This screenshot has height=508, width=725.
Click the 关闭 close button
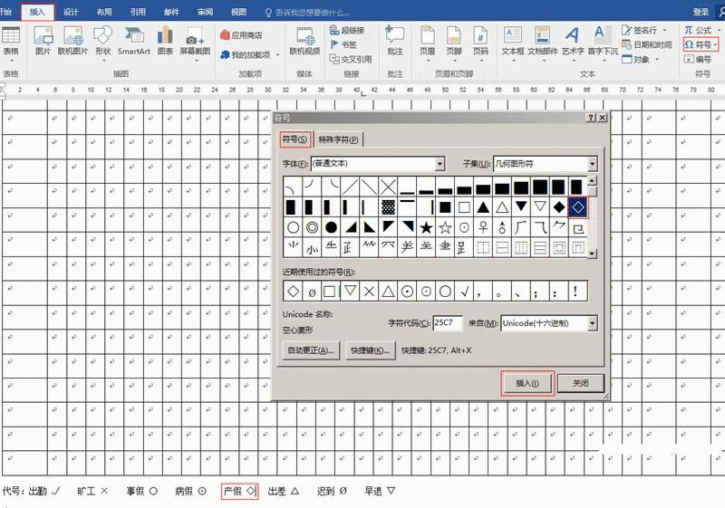point(581,383)
